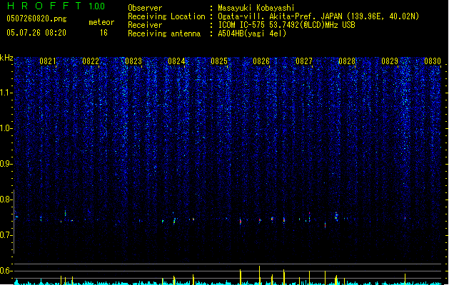
Task: Click the 0827 time marker
Action: click(304, 61)
